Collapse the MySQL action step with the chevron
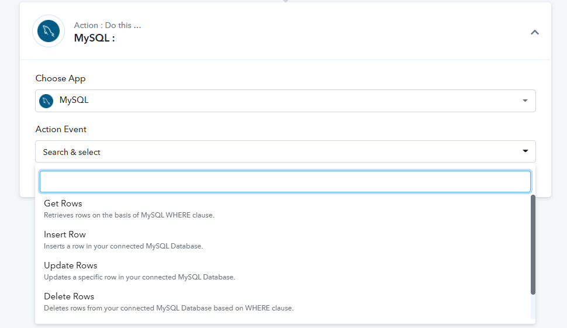Screen dimensions: 567x328 tap(535, 33)
